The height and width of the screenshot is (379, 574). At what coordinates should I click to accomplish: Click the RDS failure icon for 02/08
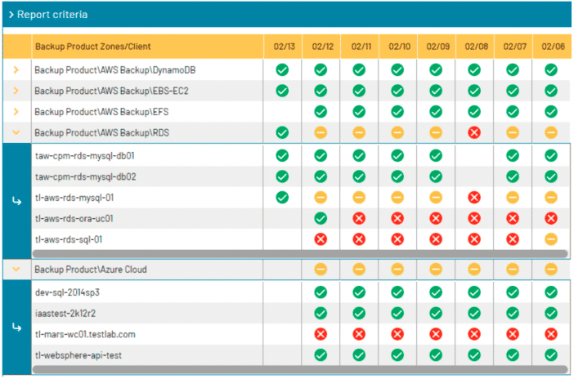pos(474,132)
